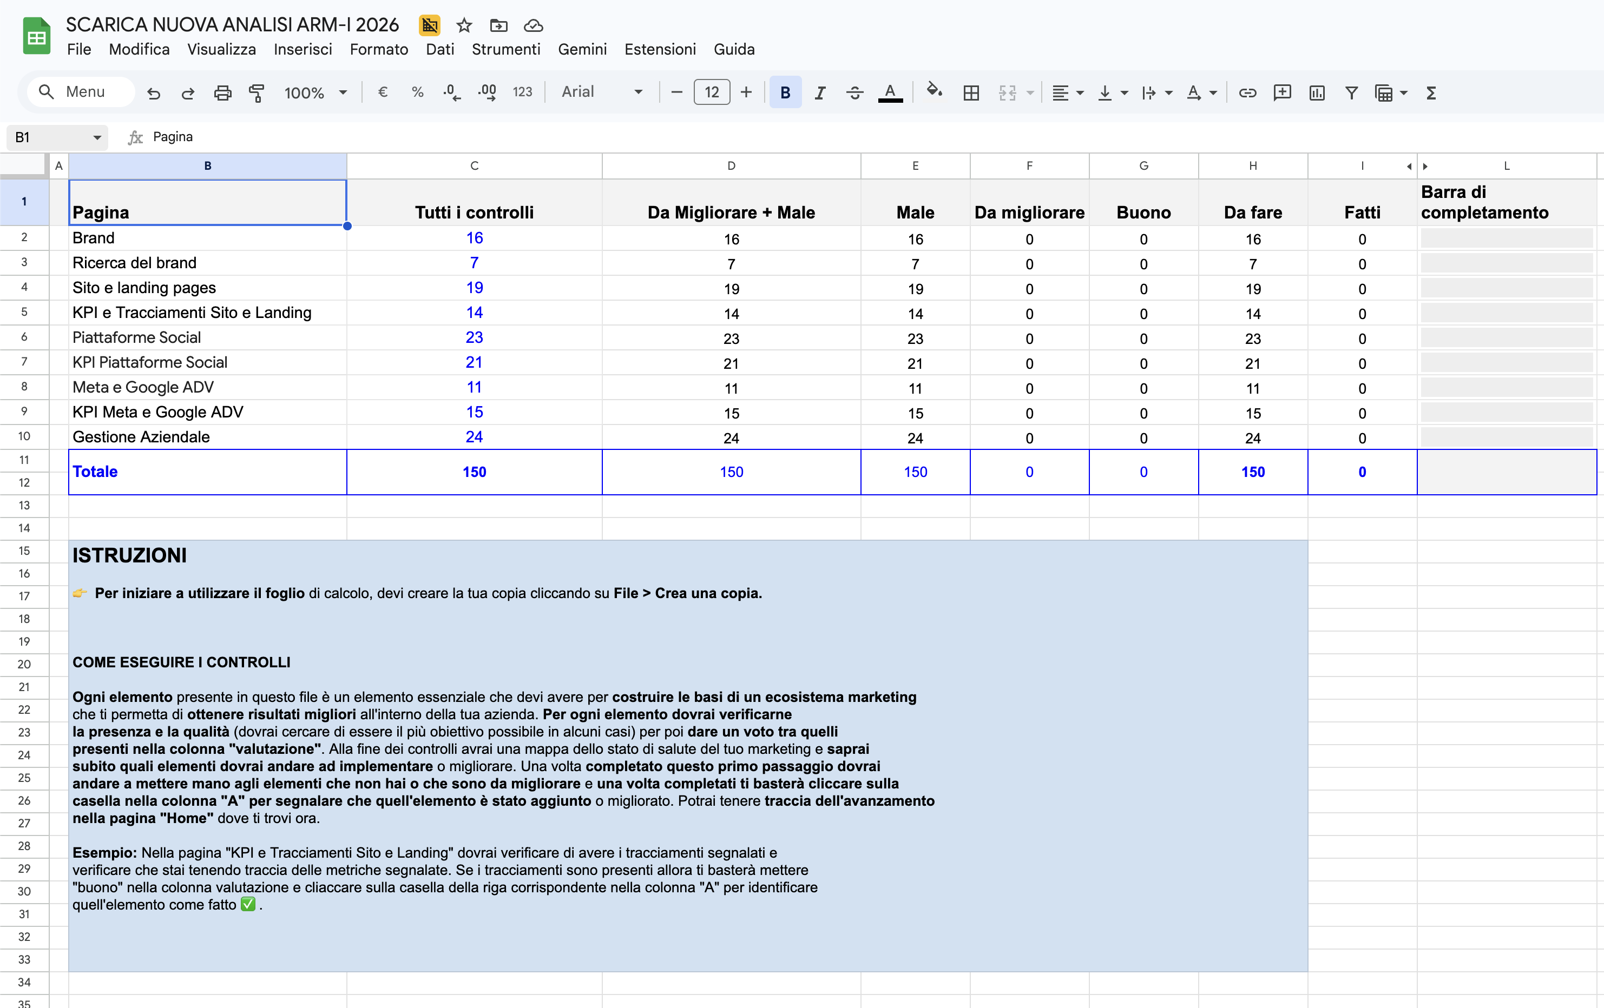
Task: Click the font size 12 field
Action: (x=712, y=92)
